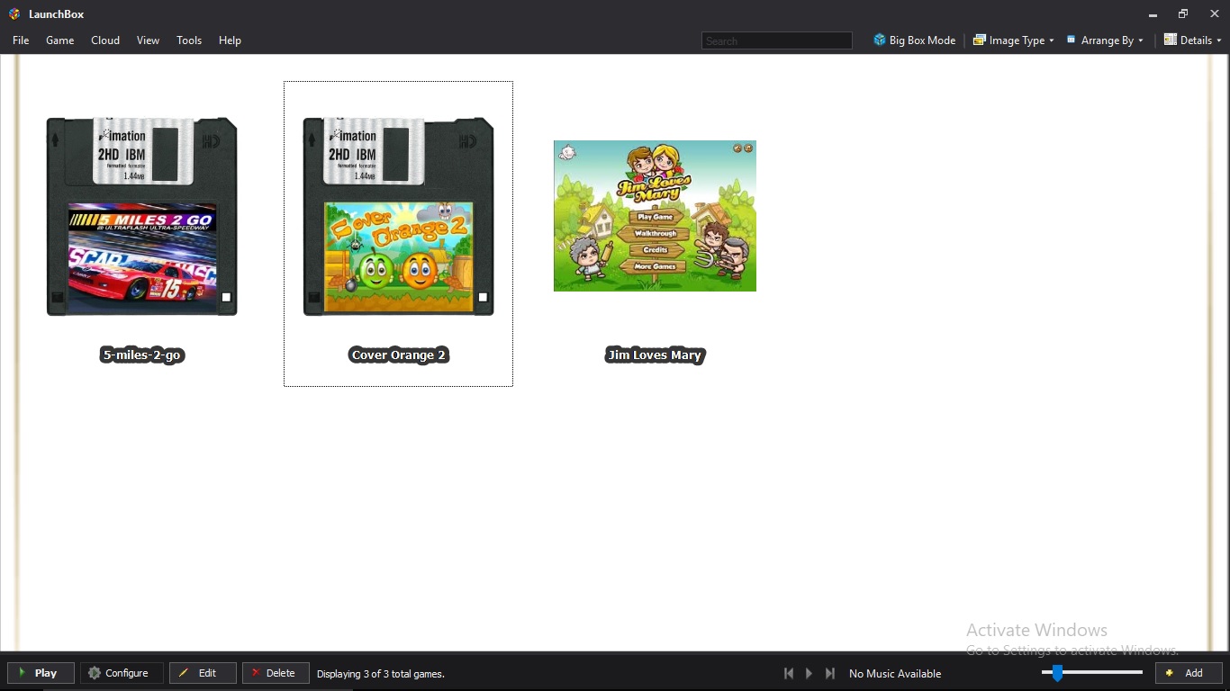Viewport: 1230px width, 691px height.
Task: Close the LaunchBox window
Action: [x=1214, y=14]
